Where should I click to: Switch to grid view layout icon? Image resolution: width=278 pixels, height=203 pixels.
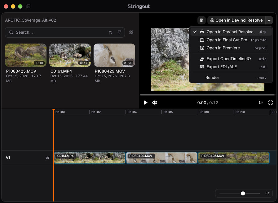[131, 32]
